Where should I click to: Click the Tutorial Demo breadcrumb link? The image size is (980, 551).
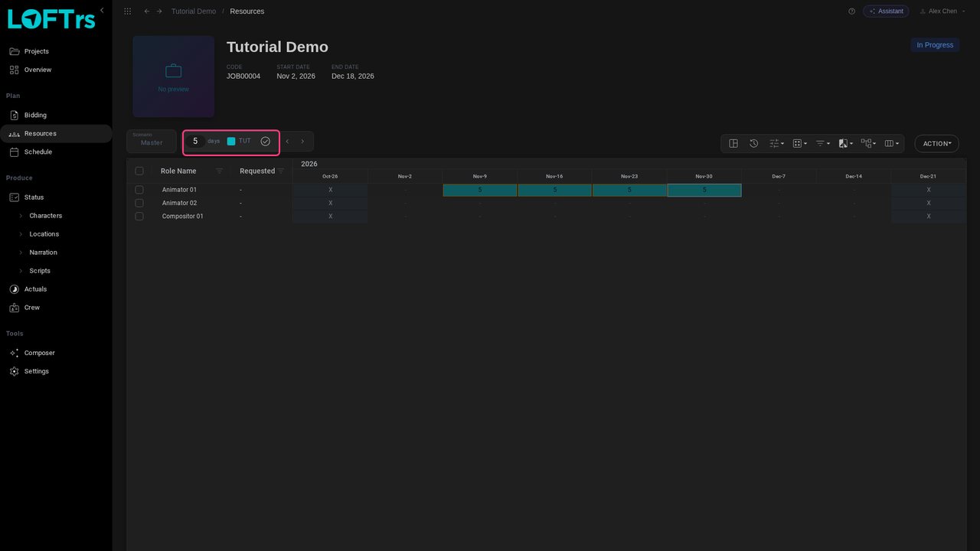click(194, 11)
